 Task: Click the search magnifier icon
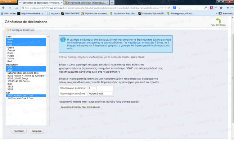206,8
